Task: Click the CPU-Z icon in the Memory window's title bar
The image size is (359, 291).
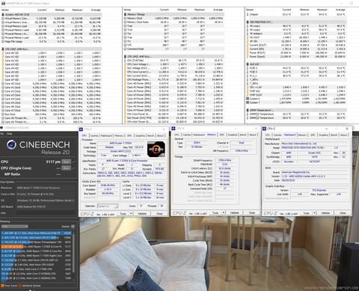Action: 174,128
